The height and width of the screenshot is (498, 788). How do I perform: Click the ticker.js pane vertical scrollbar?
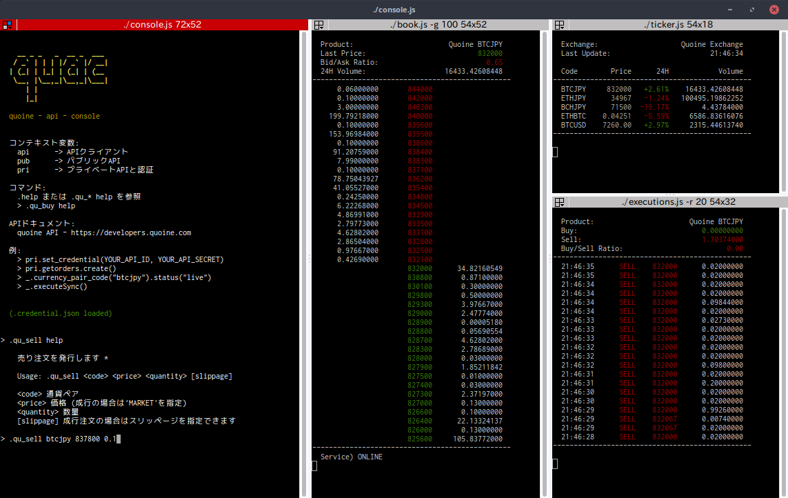point(782,111)
